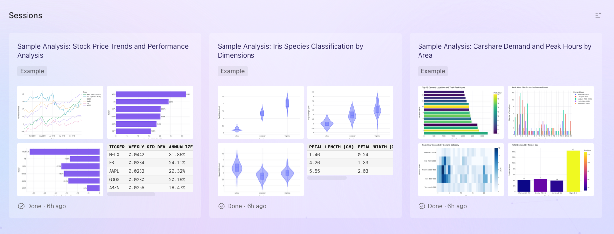
Task: Click the Example tag on the Carshare card
Action: tap(433, 71)
